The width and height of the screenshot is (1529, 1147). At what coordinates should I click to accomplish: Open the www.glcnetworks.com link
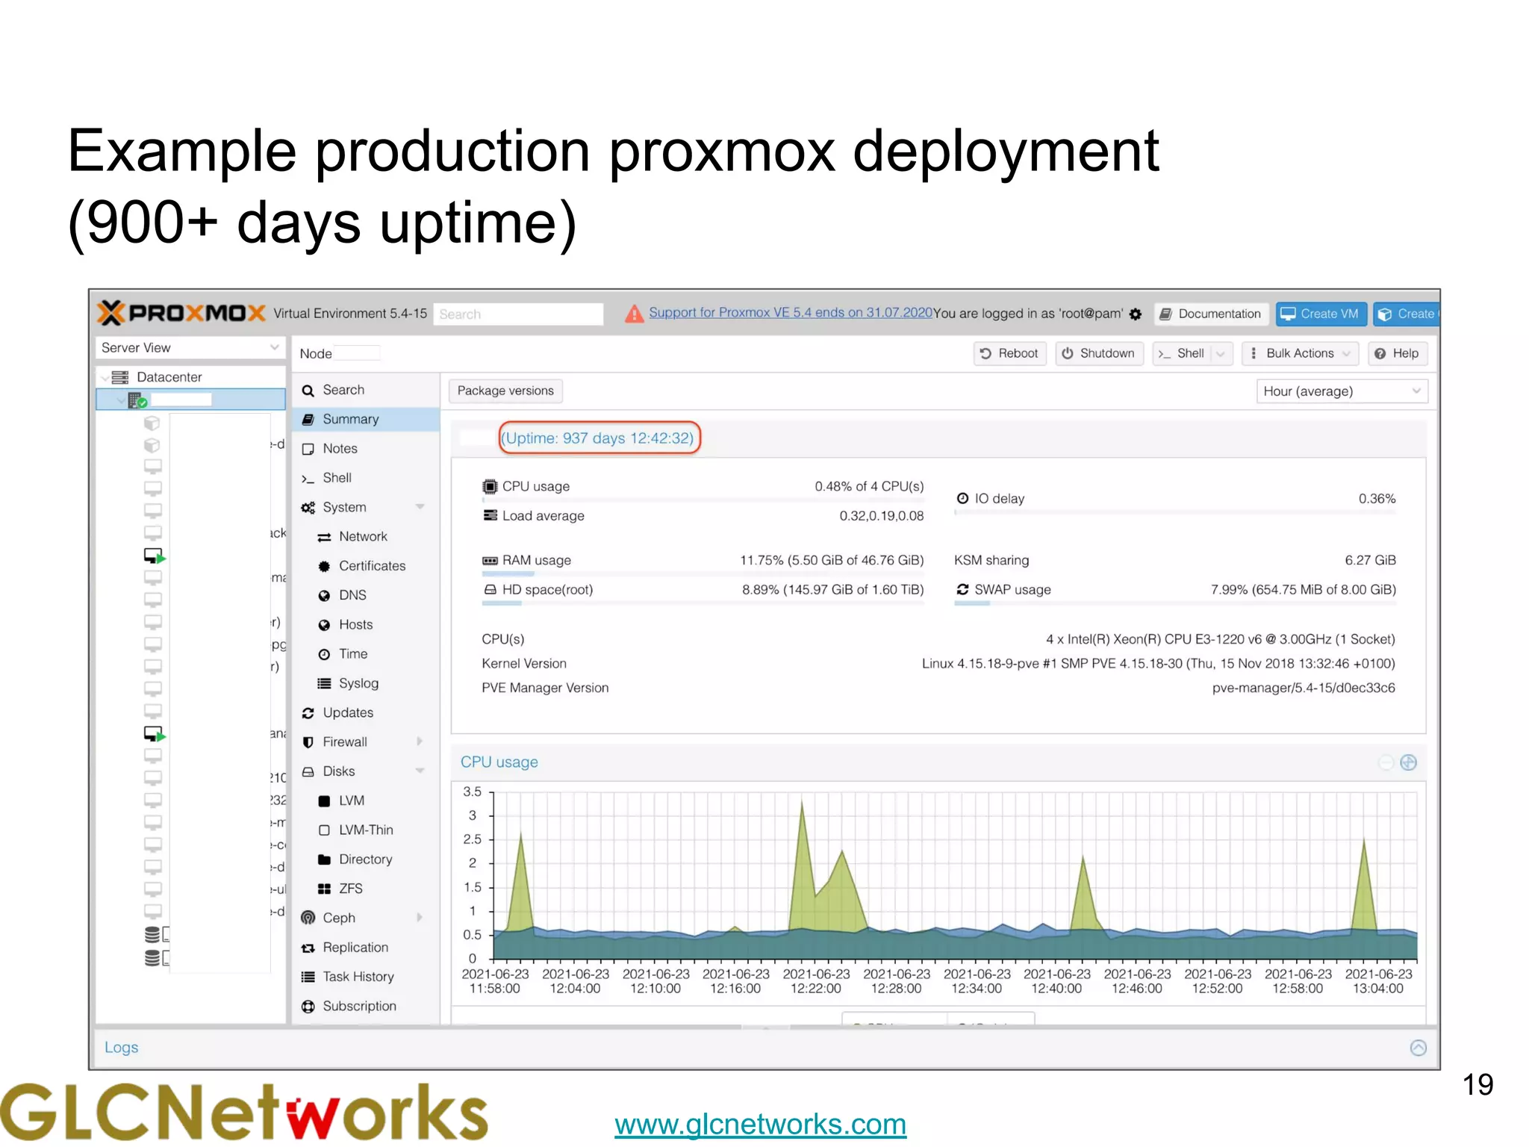click(760, 1124)
